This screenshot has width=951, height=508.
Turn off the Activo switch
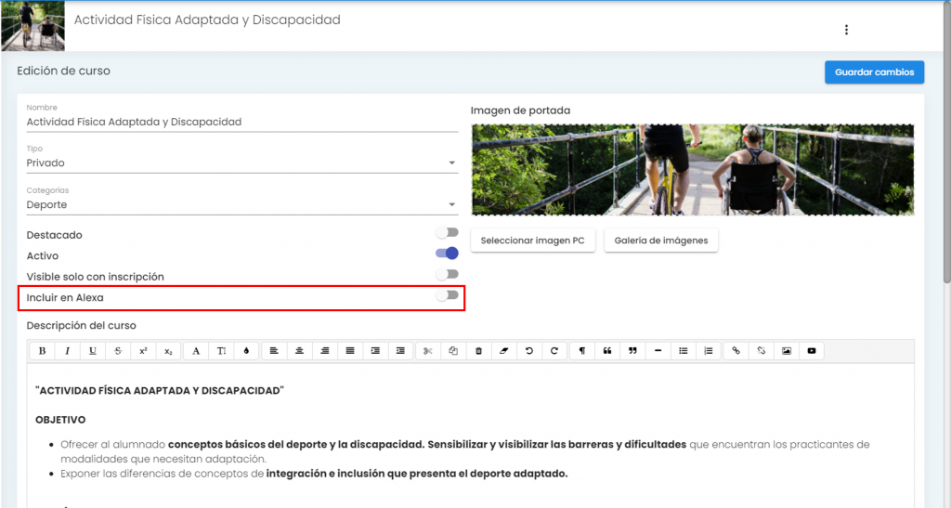pos(448,253)
